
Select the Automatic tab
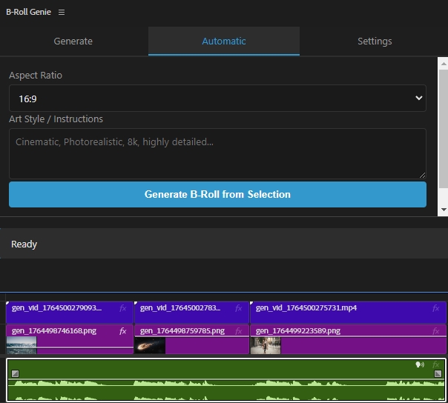(224, 41)
